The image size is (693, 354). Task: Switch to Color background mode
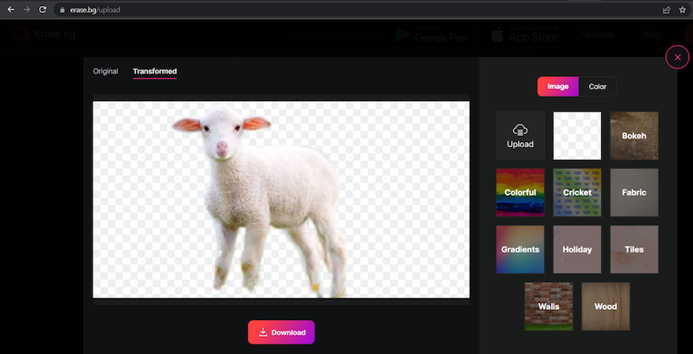point(598,87)
